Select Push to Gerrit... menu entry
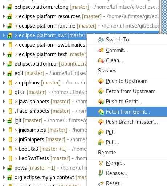Screen dimensions: 167x186 tap(127, 102)
